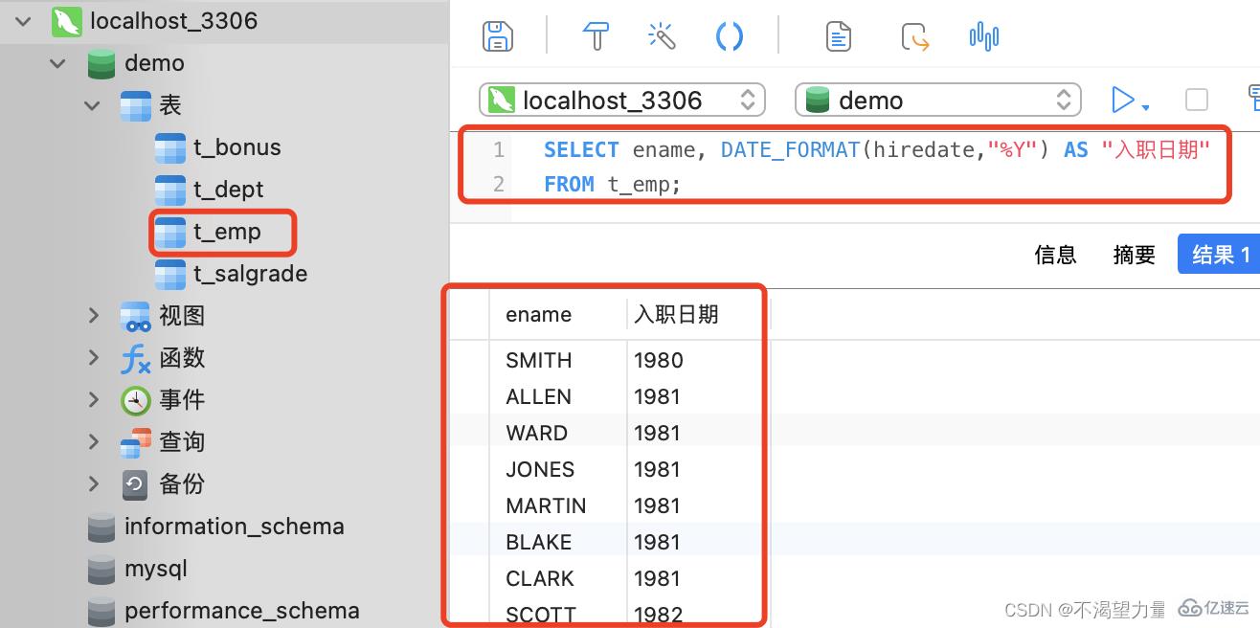Click the clock icon beside 事件
This screenshot has height=628, width=1260.
[135, 399]
